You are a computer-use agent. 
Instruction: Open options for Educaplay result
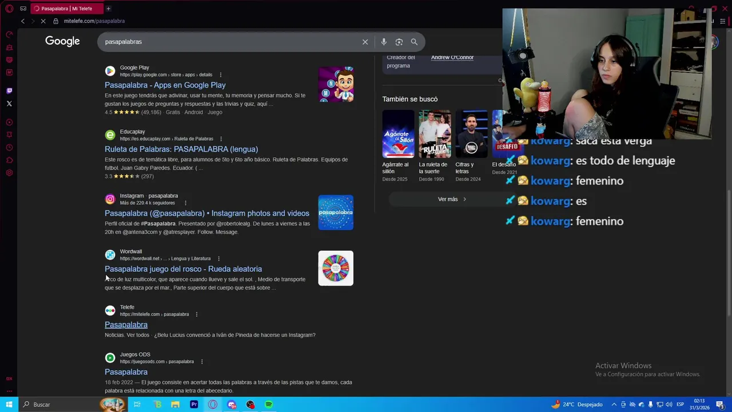[x=221, y=139]
